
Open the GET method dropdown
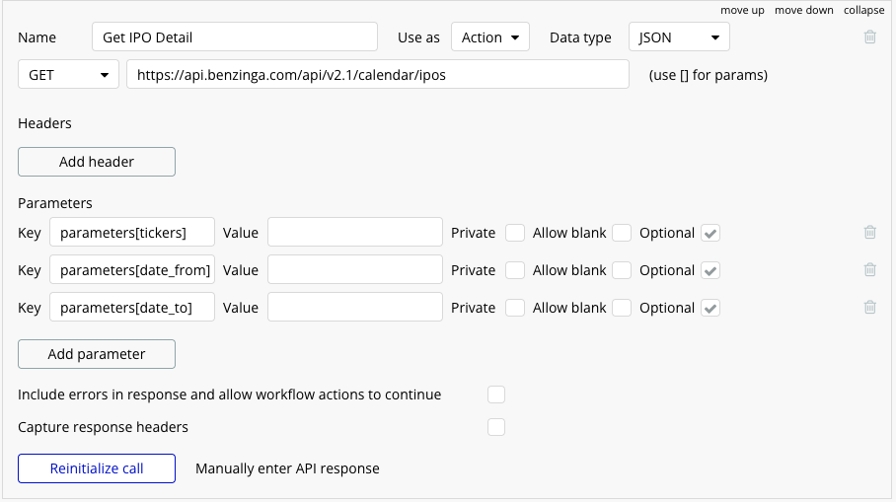click(68, 75)
